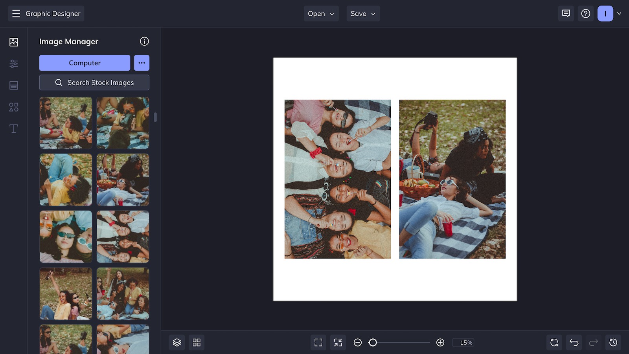Select the Filters/Adjustments sidebar icon

coord(13,64)
